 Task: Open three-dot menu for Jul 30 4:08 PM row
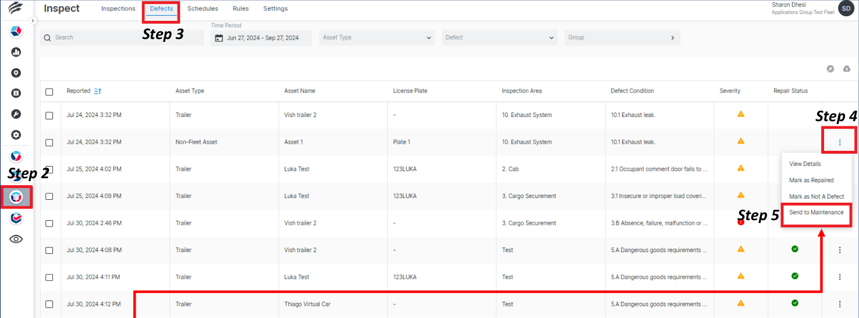(840, 250)
